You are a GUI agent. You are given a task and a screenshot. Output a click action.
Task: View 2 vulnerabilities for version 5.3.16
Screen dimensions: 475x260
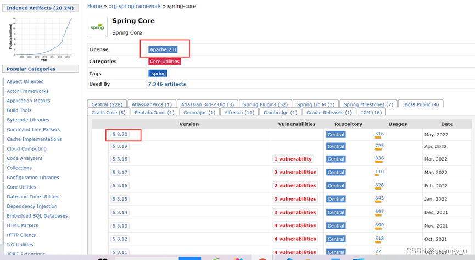coord(295,185)
